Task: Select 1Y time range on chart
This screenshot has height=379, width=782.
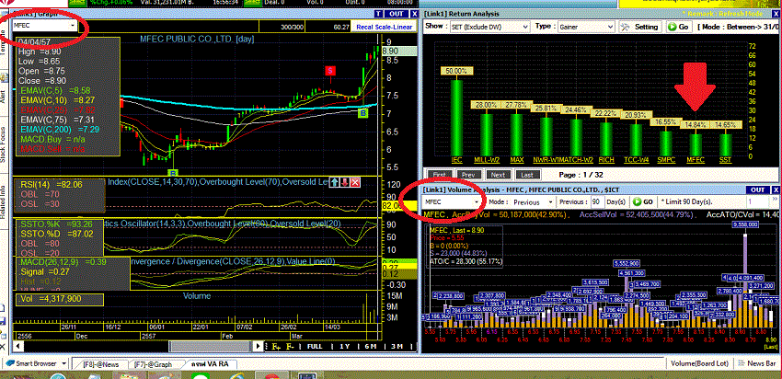Action: pos(345,346)
